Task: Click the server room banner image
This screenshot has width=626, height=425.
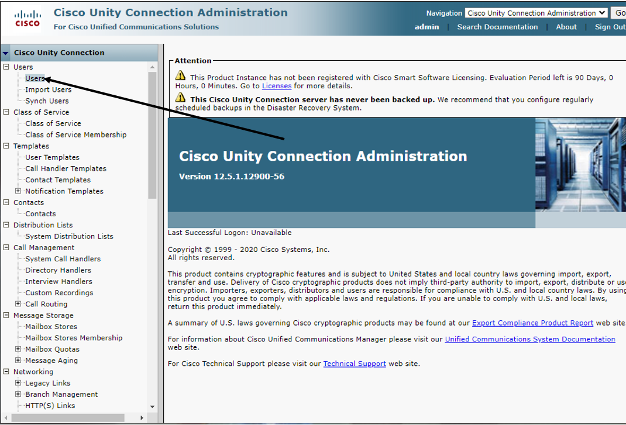Action: [x=580, y=164]
